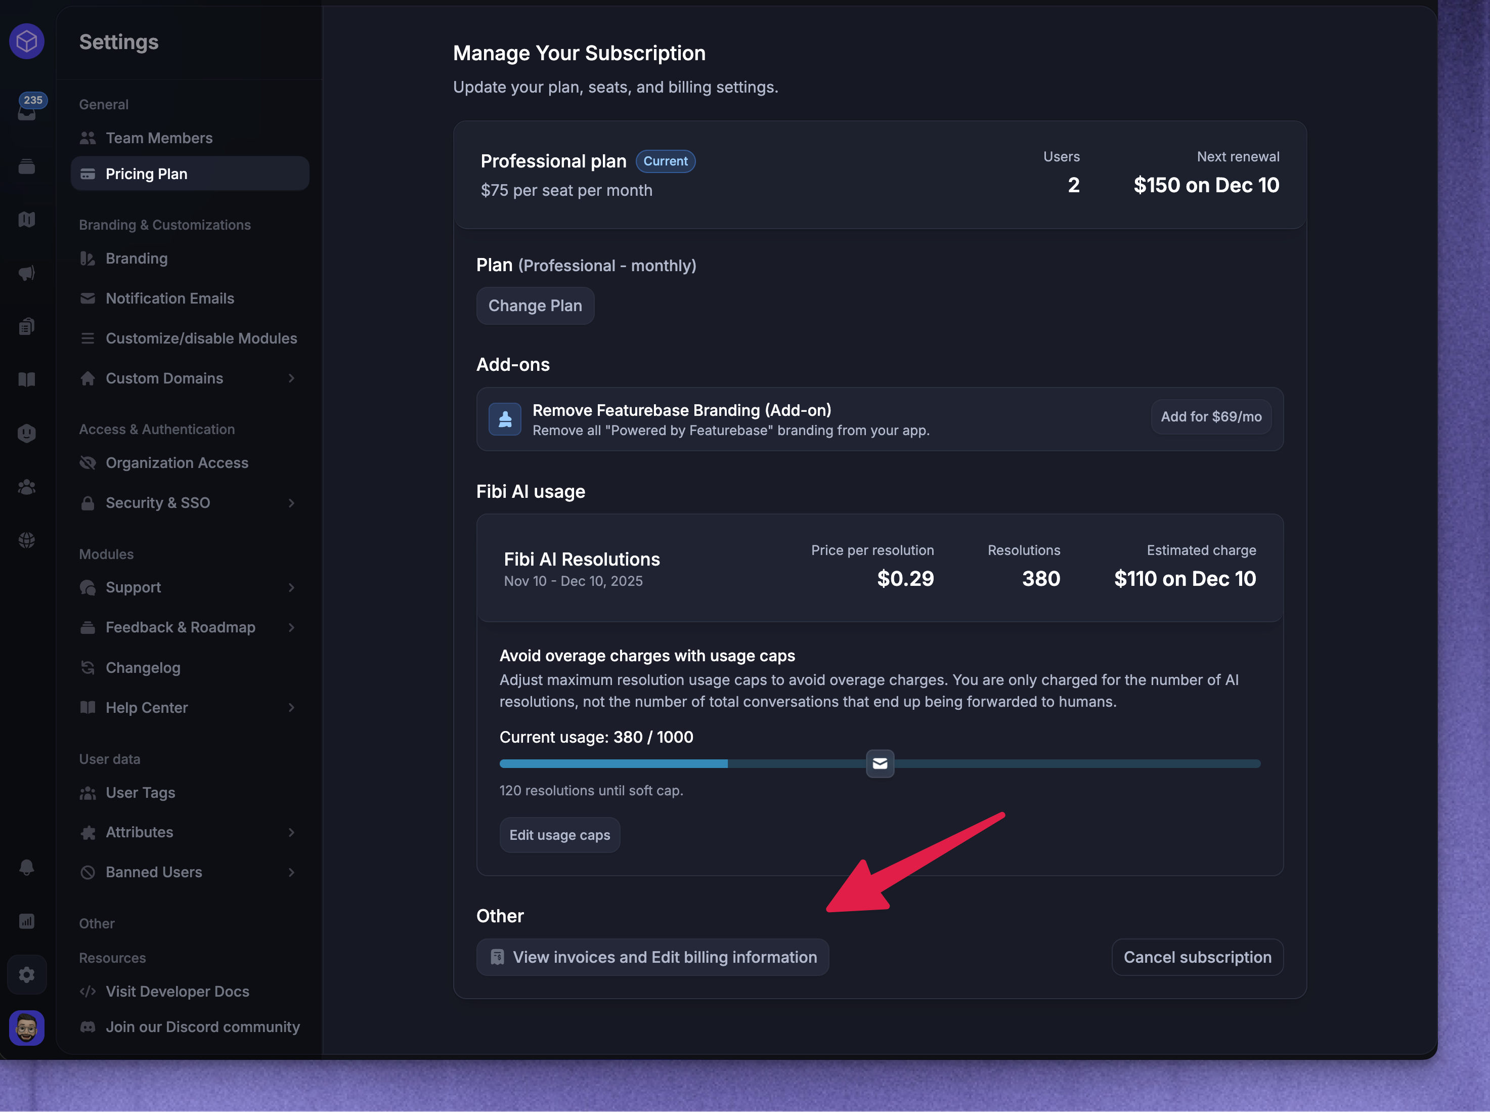This screenshot has height=1112, width=1490.
Task: Click the Visit Developer Docs code icon
Action: tap(87, 992)
